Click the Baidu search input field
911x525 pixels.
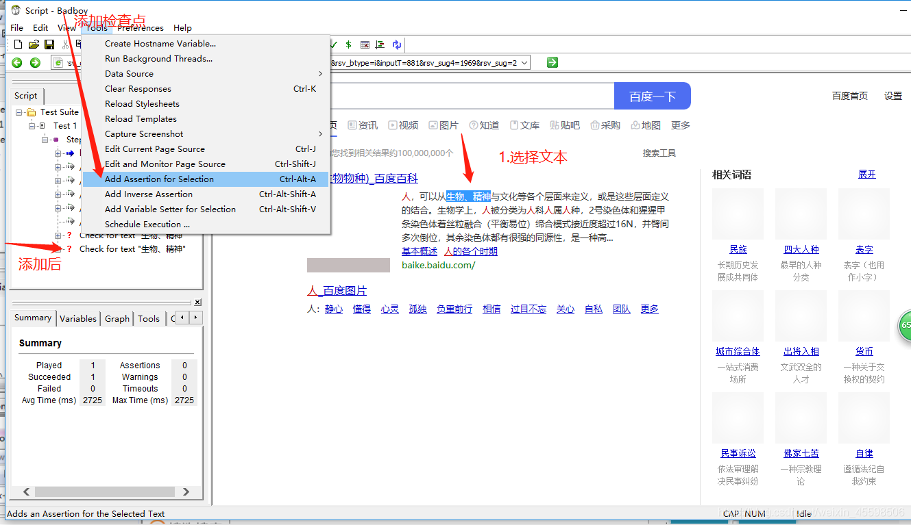coord(473,97)
